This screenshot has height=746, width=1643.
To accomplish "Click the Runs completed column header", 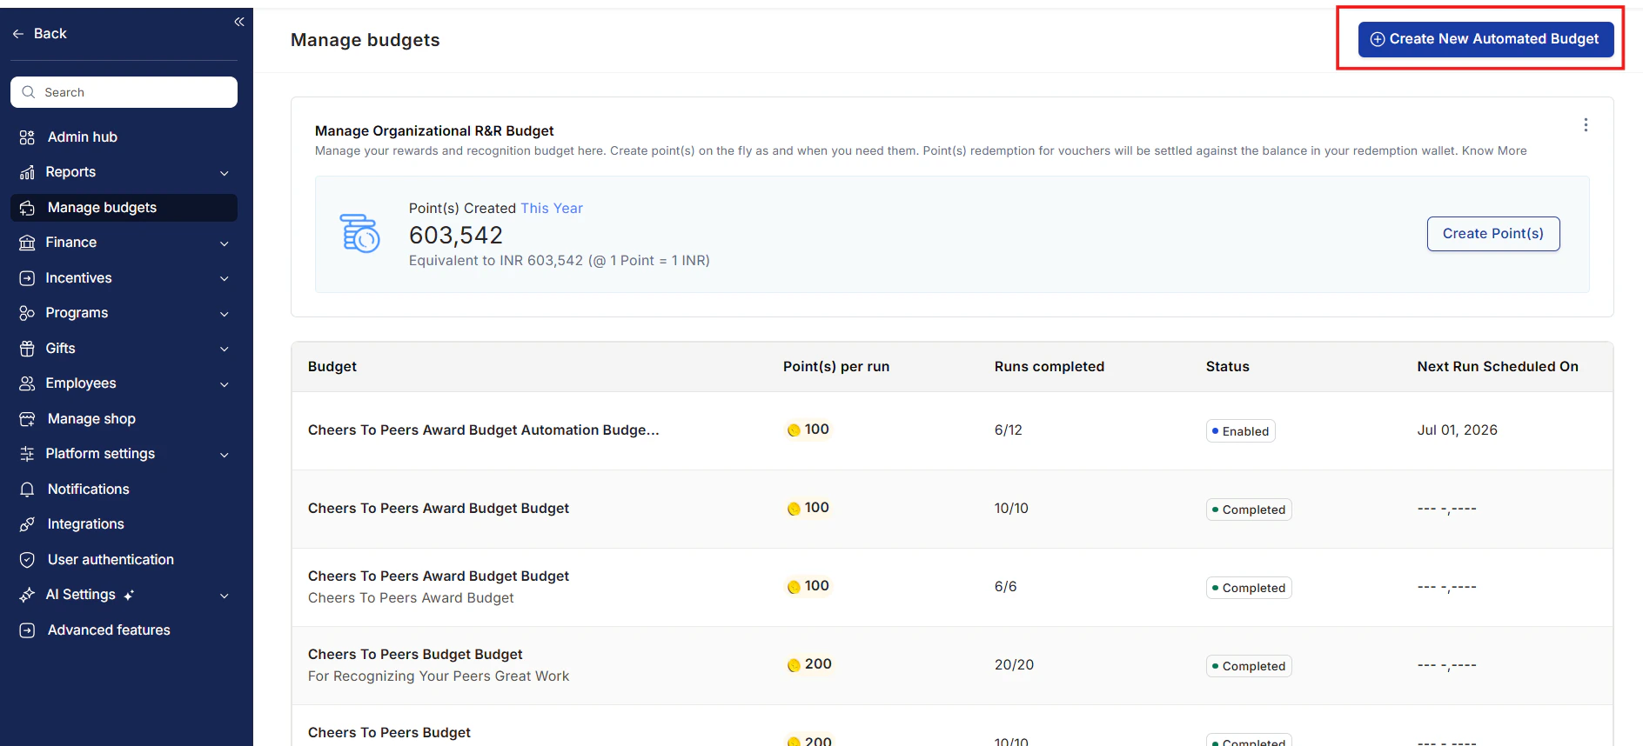I will (x=1050, y=366).
